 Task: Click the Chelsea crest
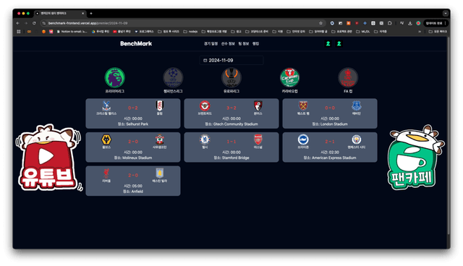pos(205,140)
